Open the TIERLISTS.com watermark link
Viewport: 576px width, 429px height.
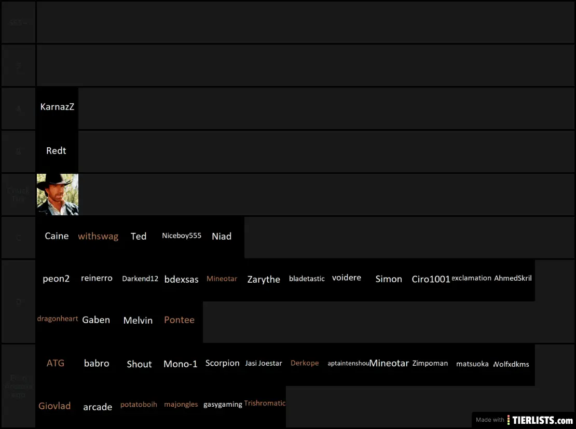524,420
